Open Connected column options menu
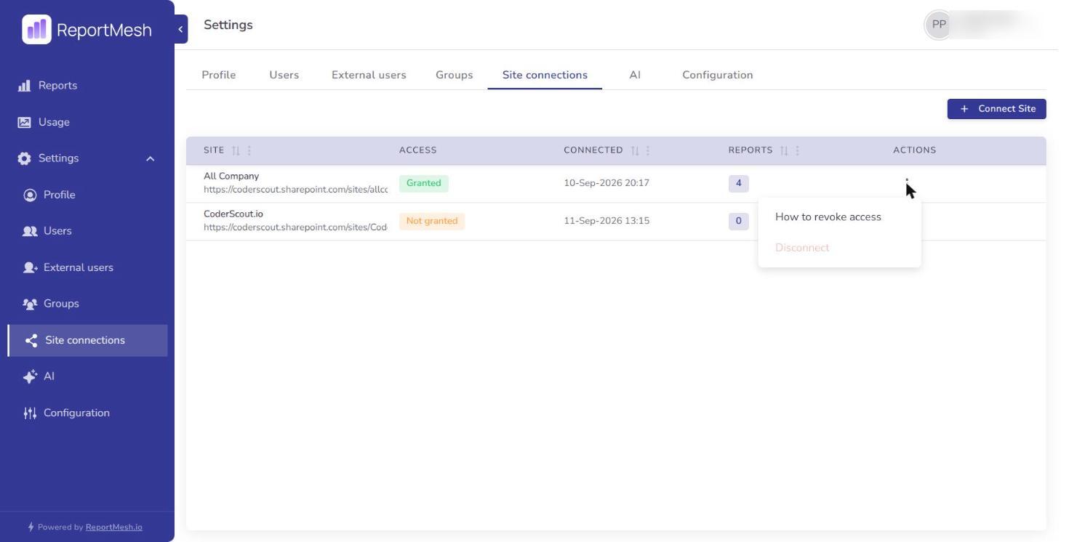This screenshot has height=542, width=1069. click(x=648, y=150)
